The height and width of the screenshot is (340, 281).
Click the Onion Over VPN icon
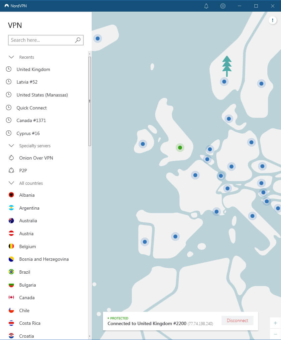[x=11, y=158]
